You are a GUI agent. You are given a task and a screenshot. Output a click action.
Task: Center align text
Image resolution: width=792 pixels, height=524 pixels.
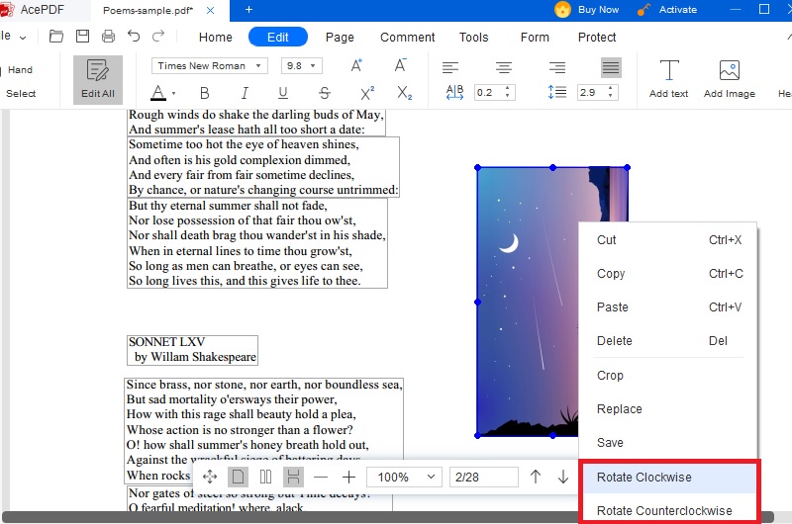click(504, 67)
